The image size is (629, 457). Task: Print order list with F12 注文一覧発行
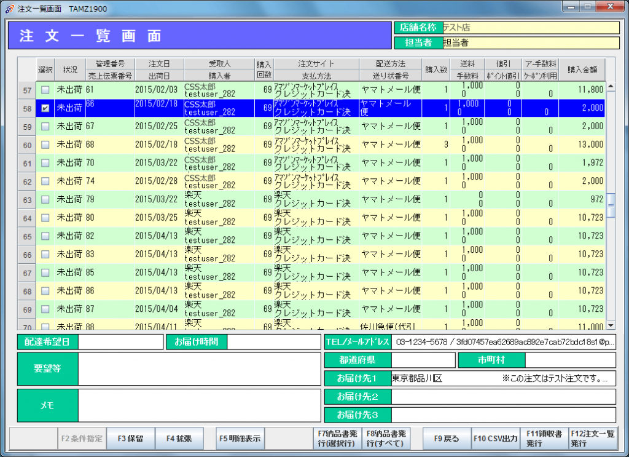pos(592,439)
